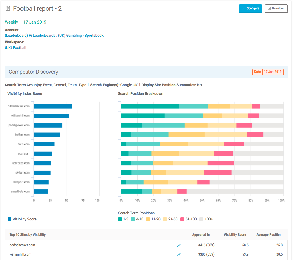Click paddypower.com's light teal 4-10 positions segment
The image size is (294, 260).
click(163, 125)
